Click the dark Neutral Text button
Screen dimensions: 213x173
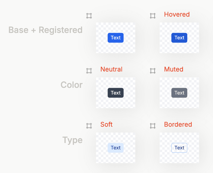coord(116,93)
